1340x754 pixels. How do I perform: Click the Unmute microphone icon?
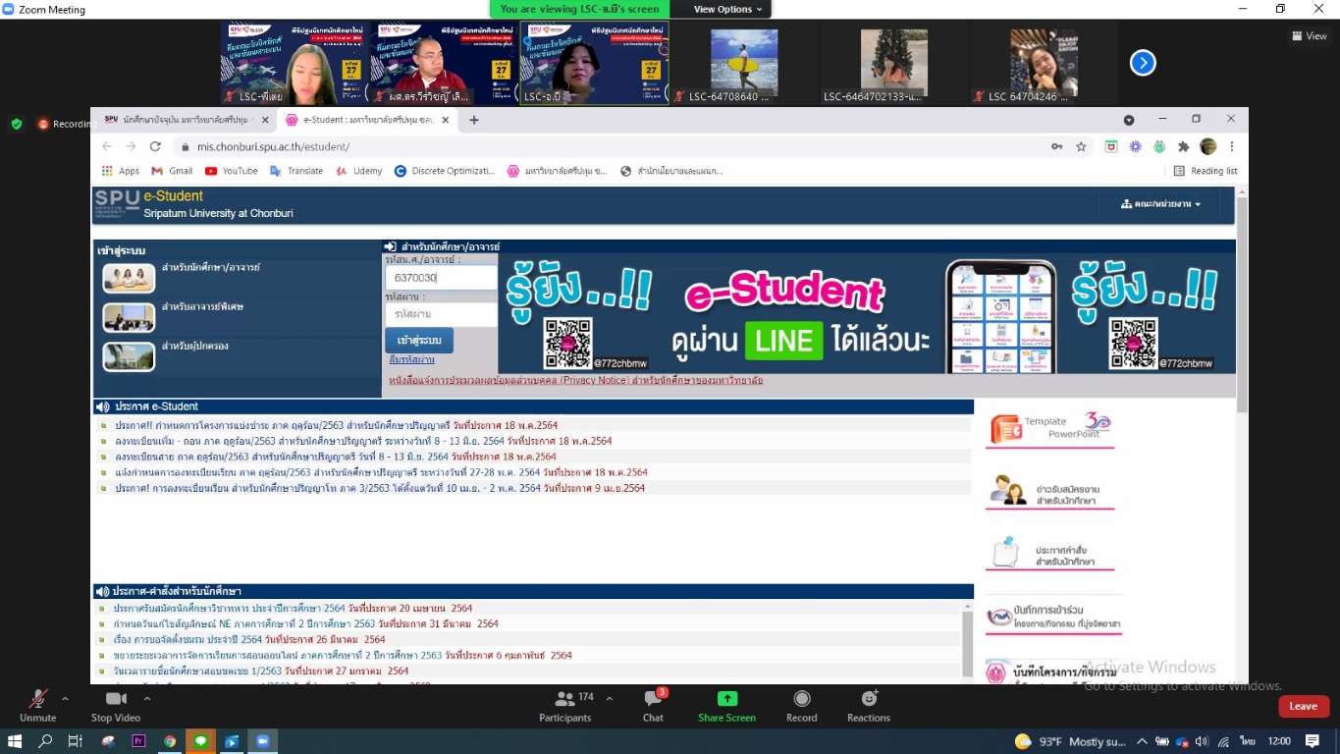tap(37, 699)
